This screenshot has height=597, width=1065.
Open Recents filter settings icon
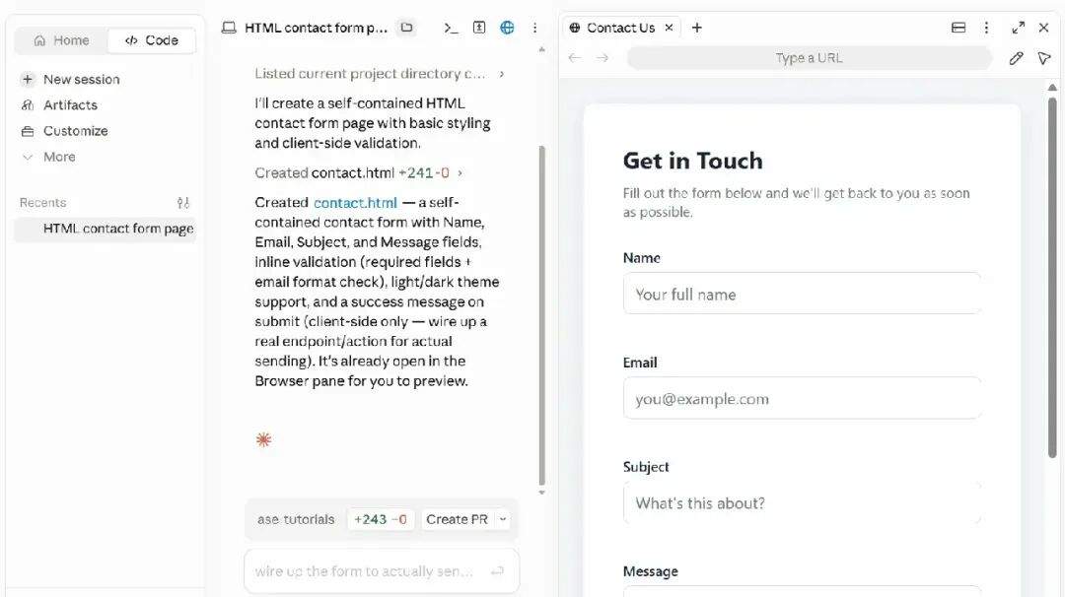point(182,203)
